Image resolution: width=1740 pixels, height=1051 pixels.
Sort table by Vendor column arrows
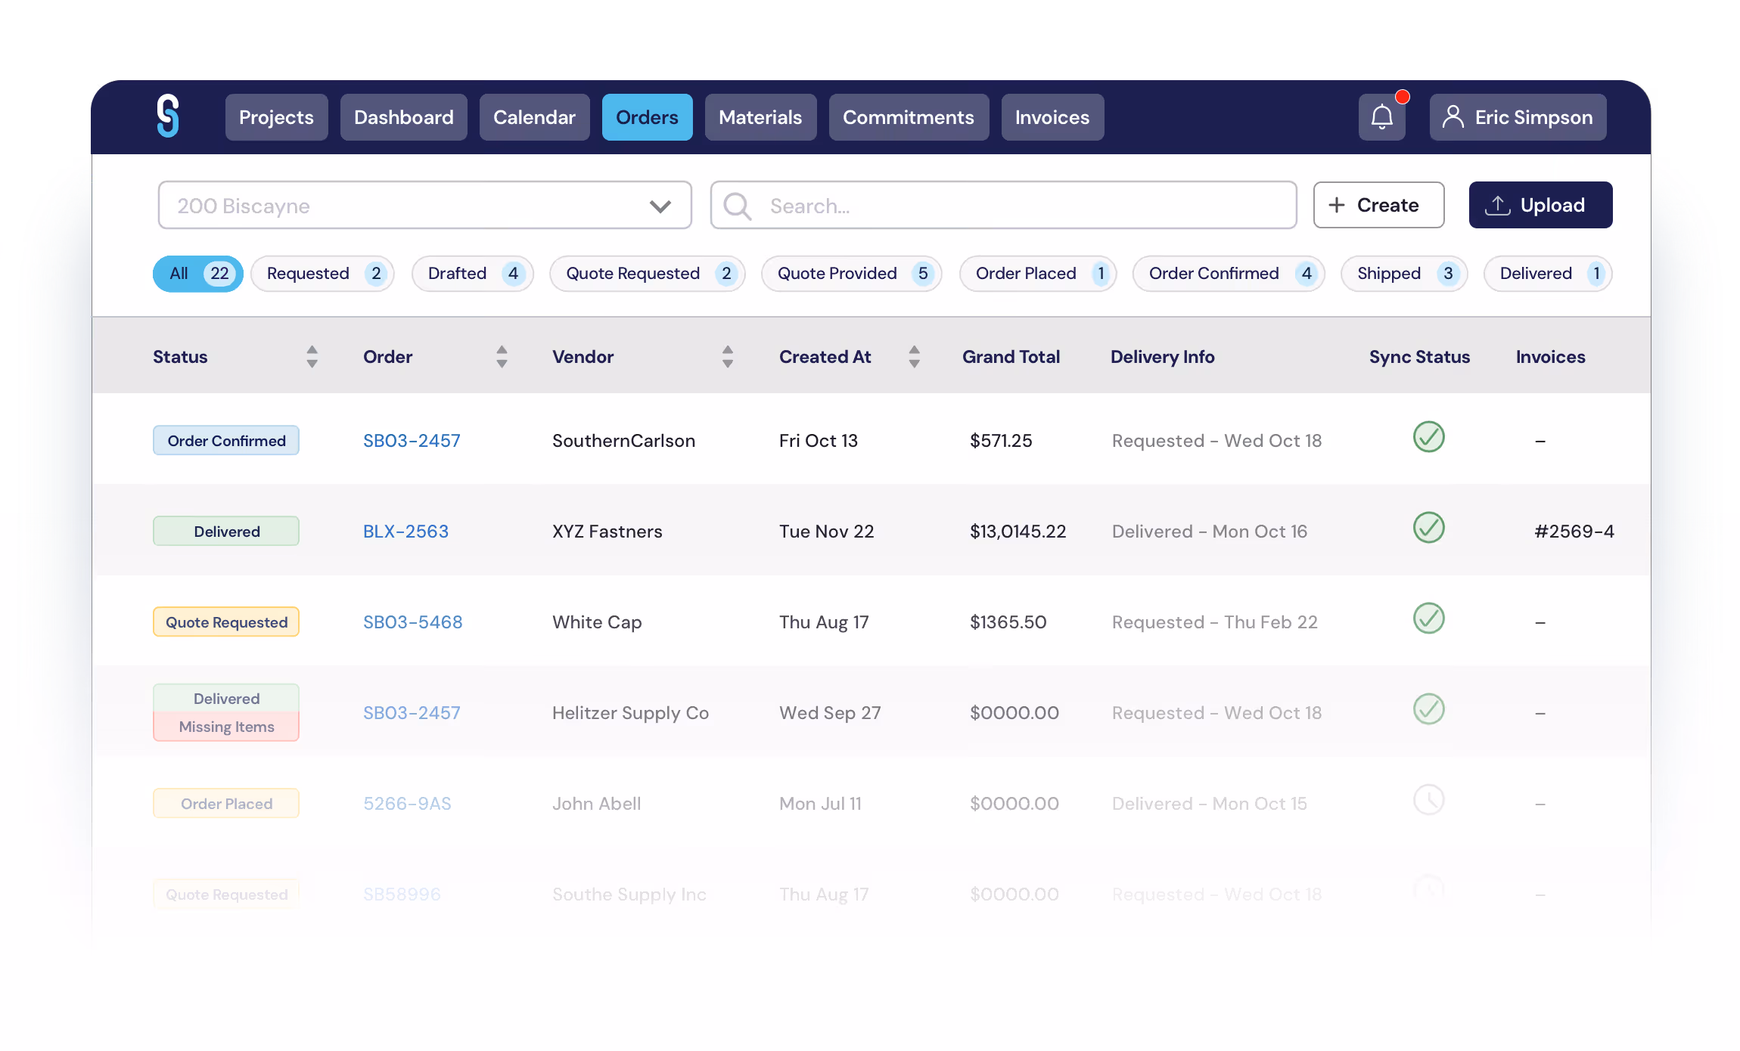point(727,357)
